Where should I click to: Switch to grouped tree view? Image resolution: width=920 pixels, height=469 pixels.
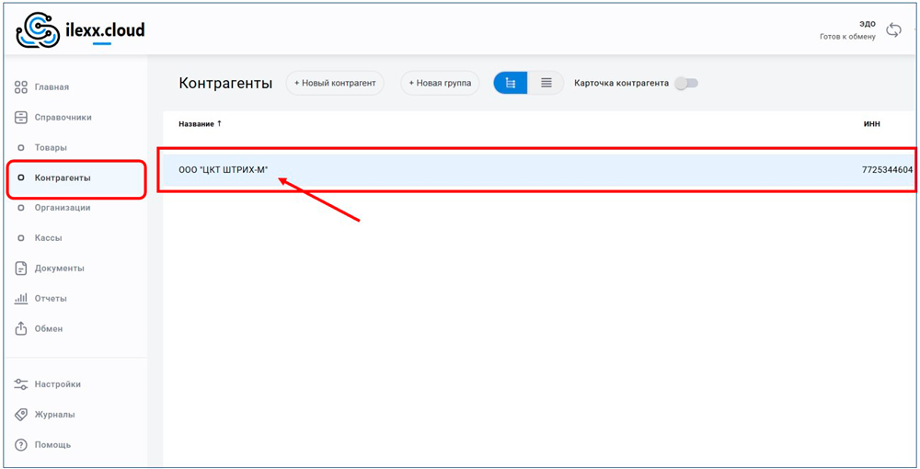tap(511, 83)
